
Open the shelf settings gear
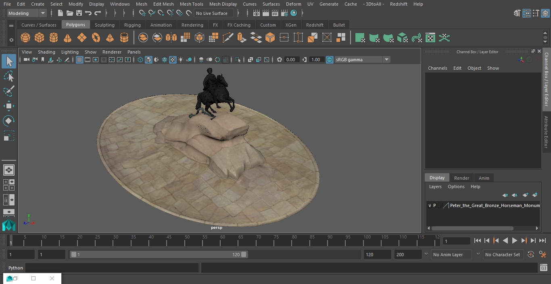pos(11,39)
